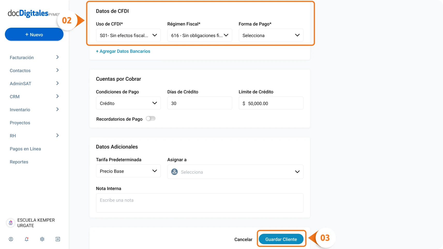443x249 pixels.
Task: Toggle Recordatorios de Pago switch
Action: tap(151, 119)
